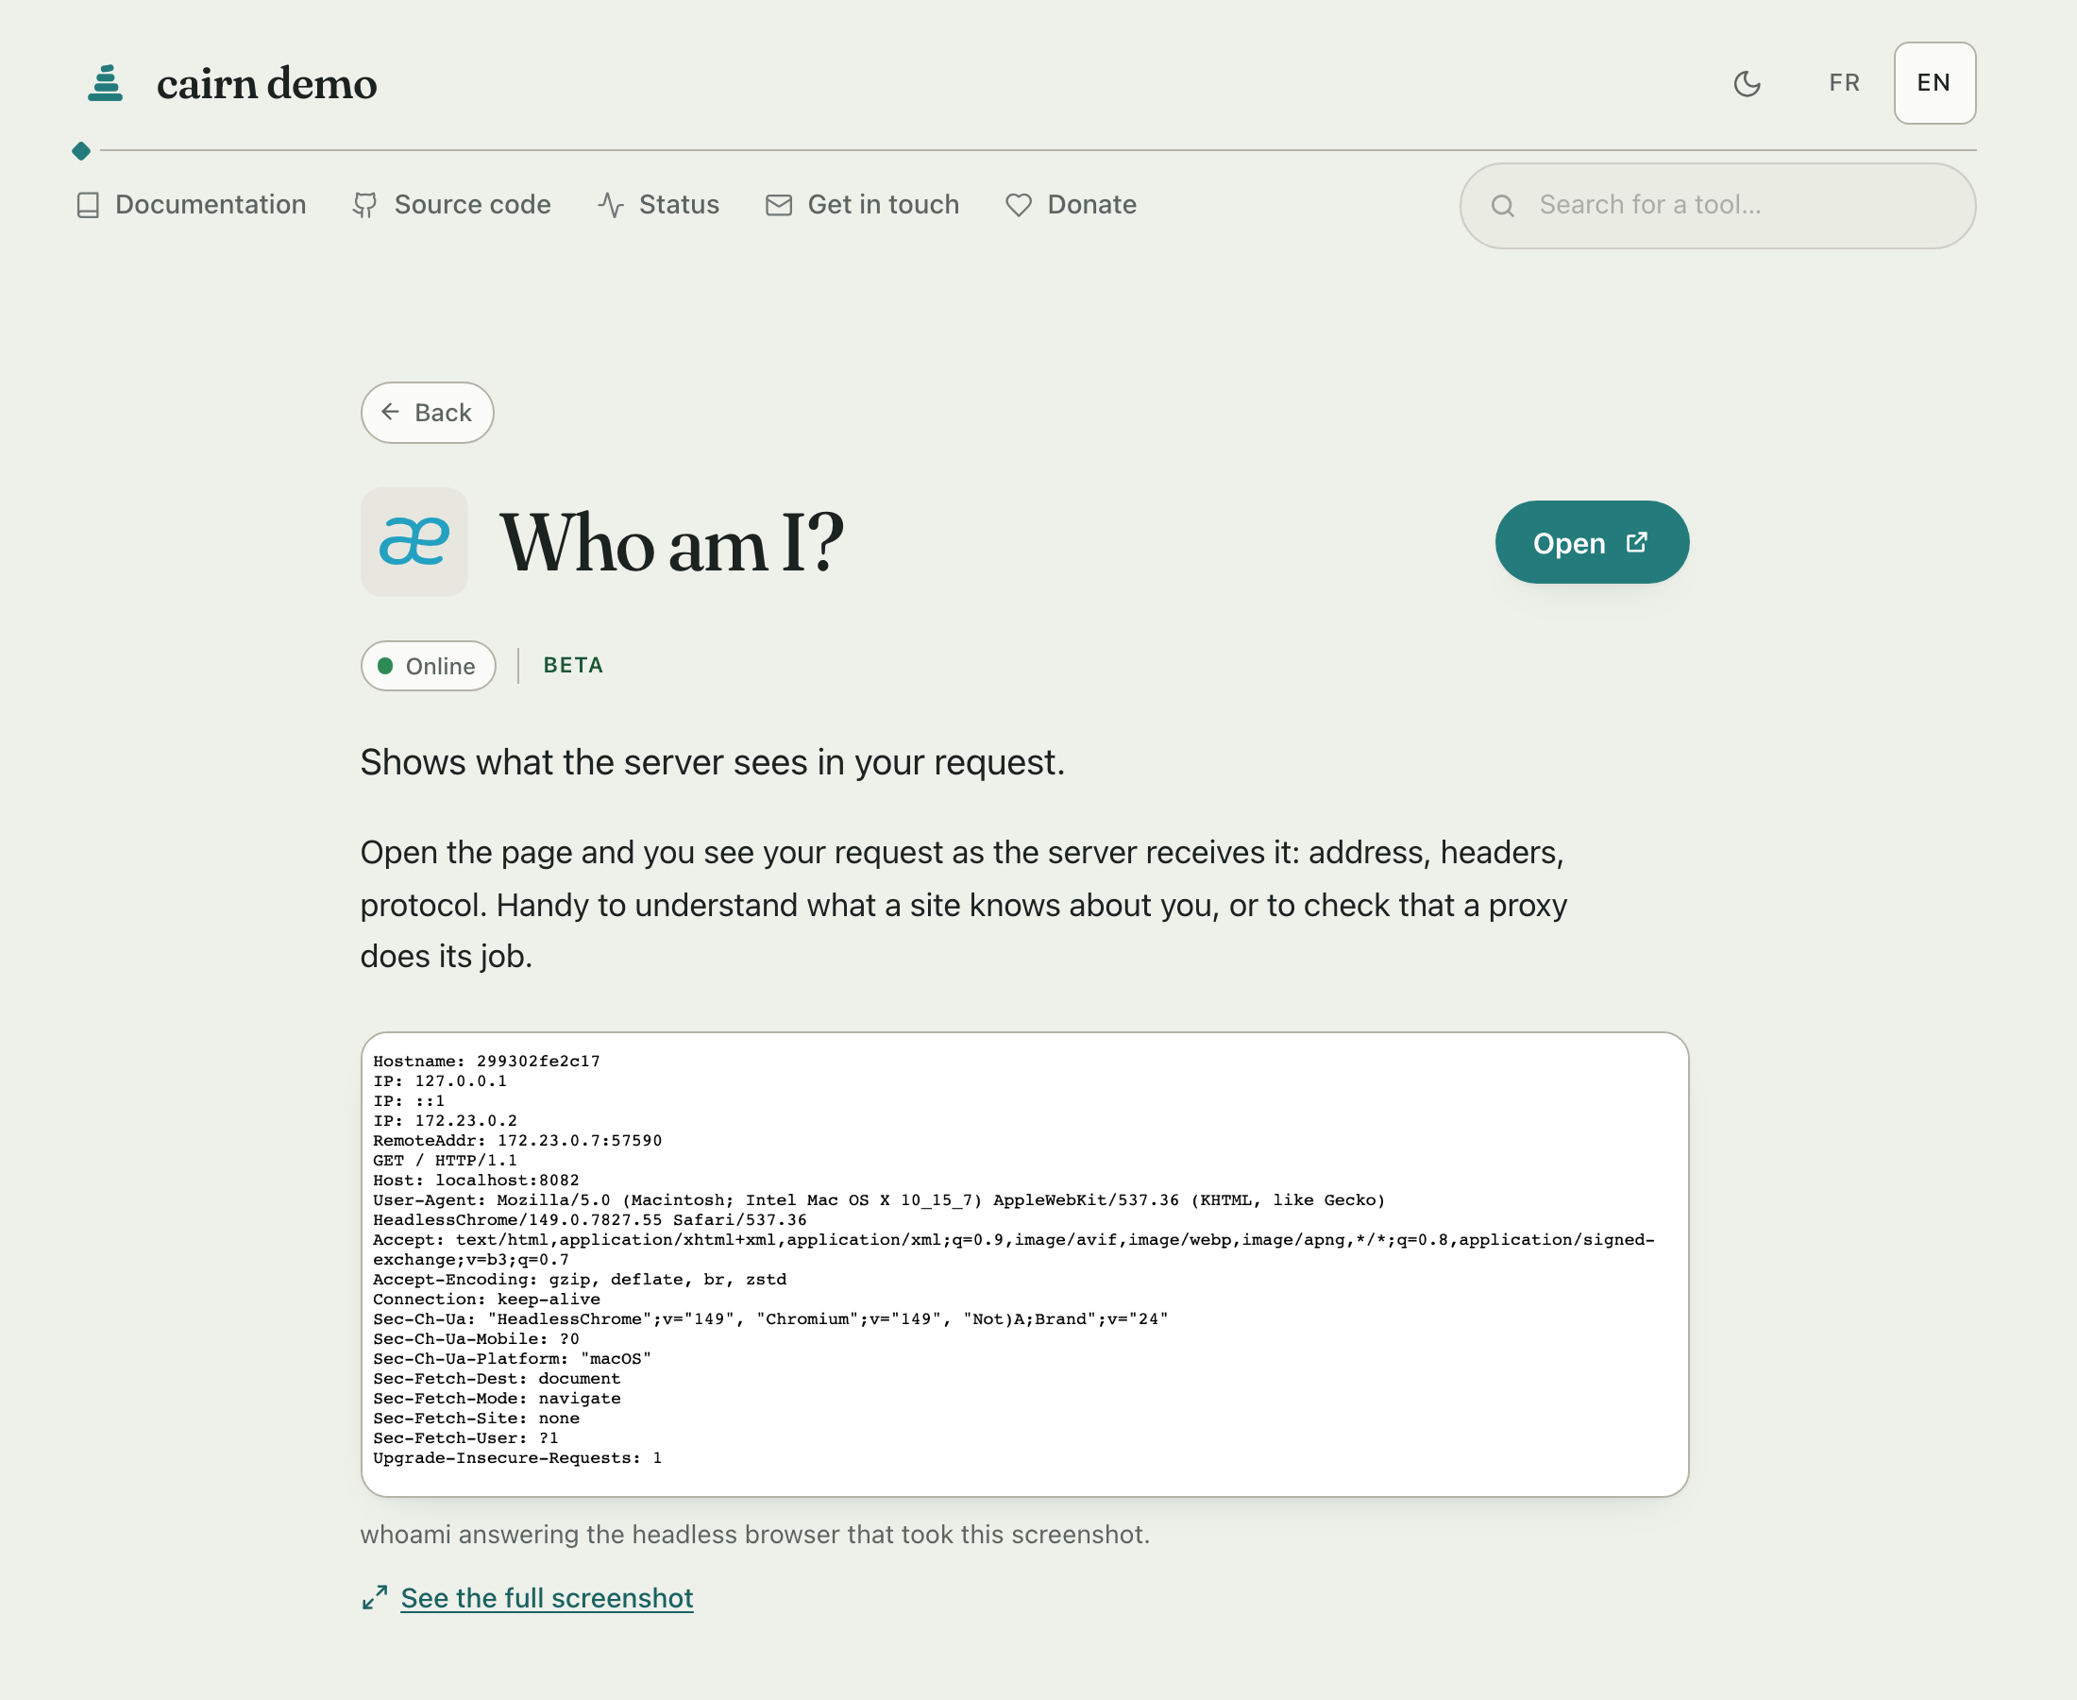2077x1700 pixels.
Task: Click the Who am I? heading
Action: [671, 542]
